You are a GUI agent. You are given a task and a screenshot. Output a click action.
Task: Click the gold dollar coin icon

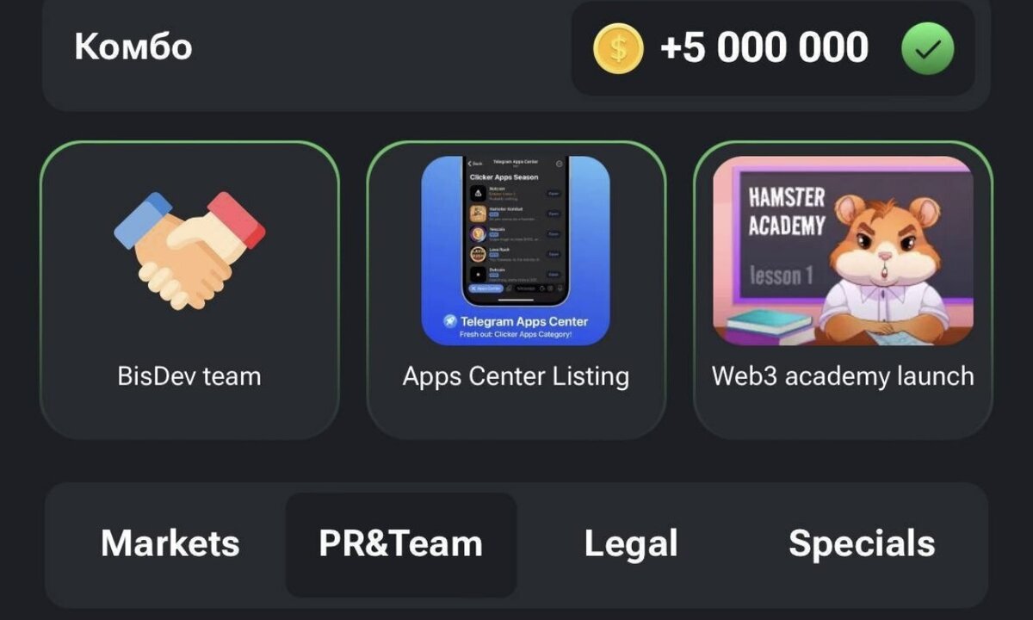coord(618,47)
